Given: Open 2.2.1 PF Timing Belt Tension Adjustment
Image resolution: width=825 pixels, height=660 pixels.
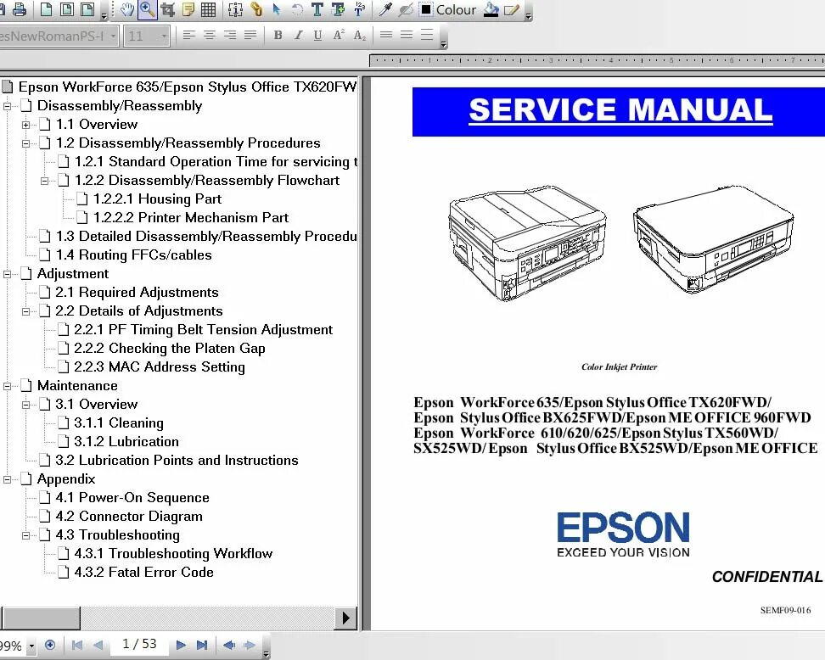Looking at the screenshot, I should [x=203, y=329].
